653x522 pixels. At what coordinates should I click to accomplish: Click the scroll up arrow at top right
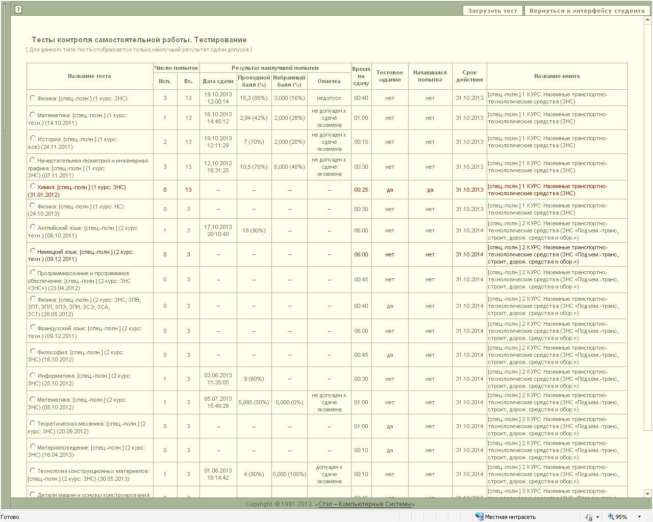click(x=648, y=20)
